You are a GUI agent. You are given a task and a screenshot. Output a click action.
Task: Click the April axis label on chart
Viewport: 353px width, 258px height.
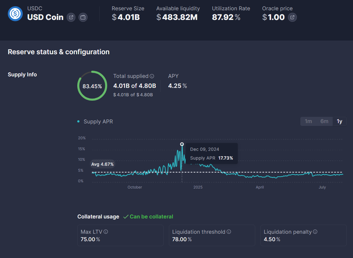point(260,187)
